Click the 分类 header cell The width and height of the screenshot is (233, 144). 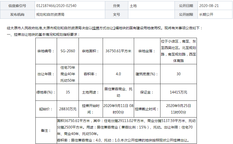(x=117, y=6)
